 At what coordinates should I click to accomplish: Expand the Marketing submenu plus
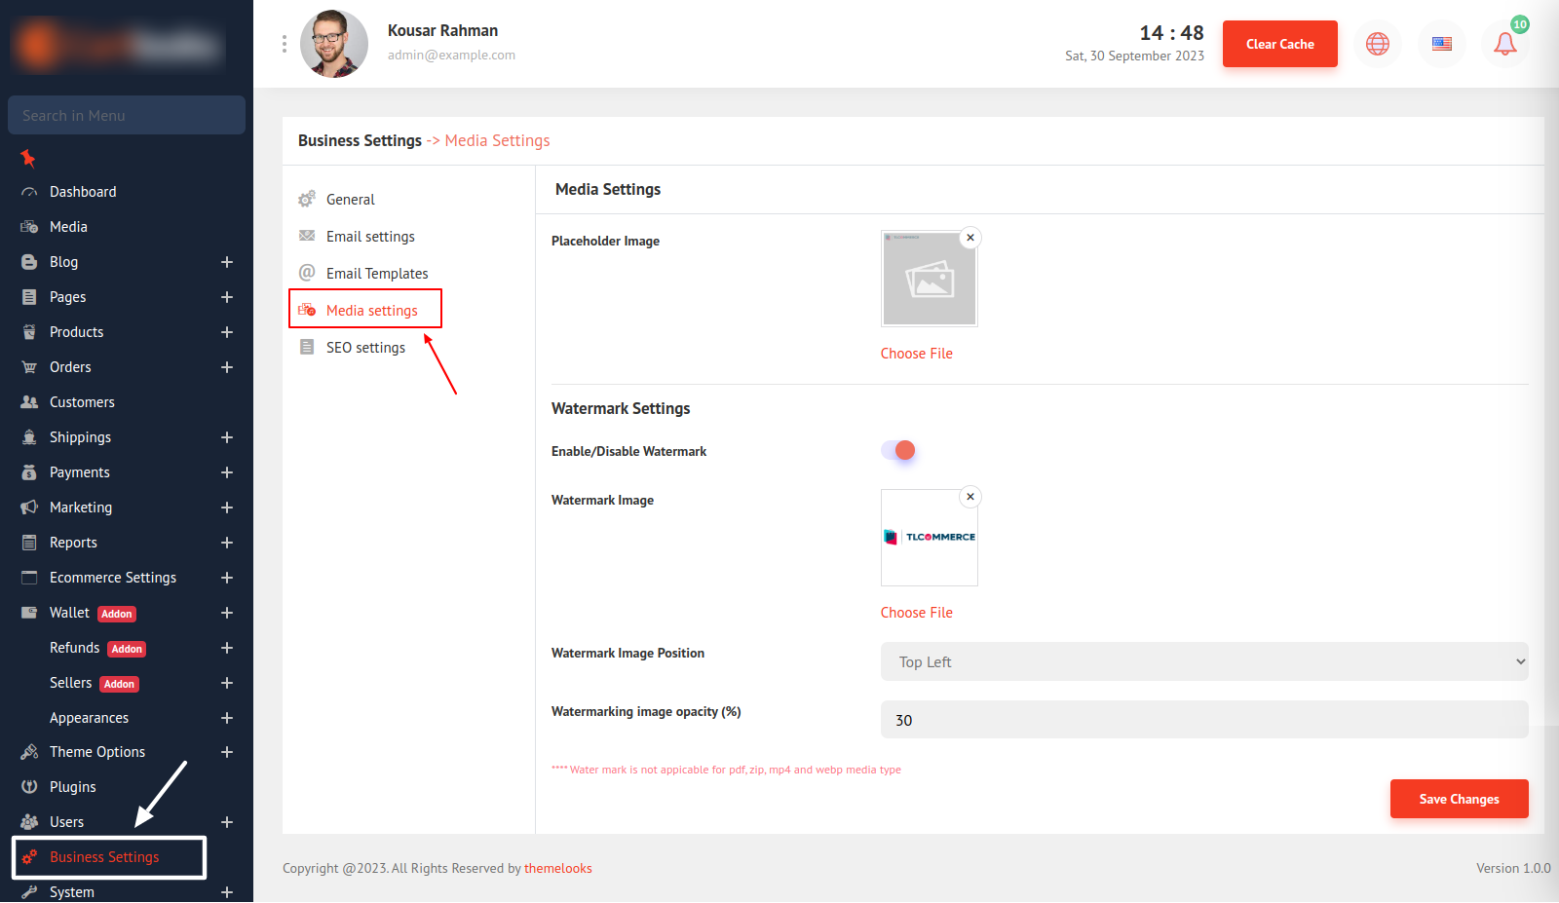pos(227,508)
